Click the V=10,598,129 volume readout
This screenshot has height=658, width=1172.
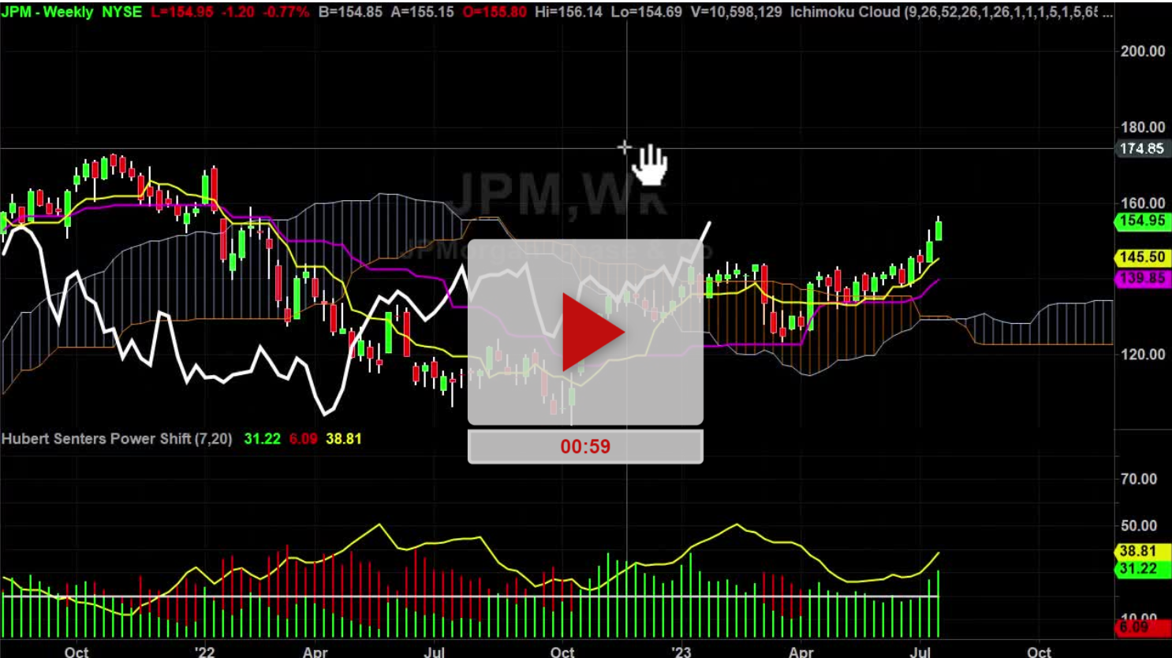click(x=736, y=12)
